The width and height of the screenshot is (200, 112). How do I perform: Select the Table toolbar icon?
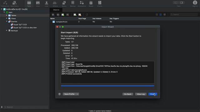point(29,3)
